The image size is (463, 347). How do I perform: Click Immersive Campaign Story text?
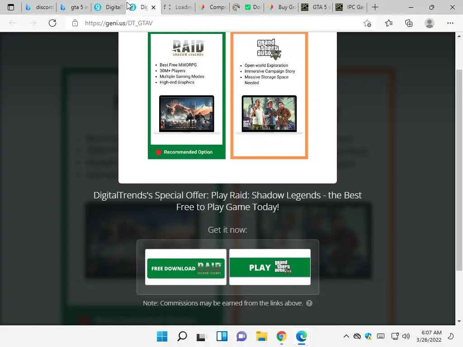[269, 71]
